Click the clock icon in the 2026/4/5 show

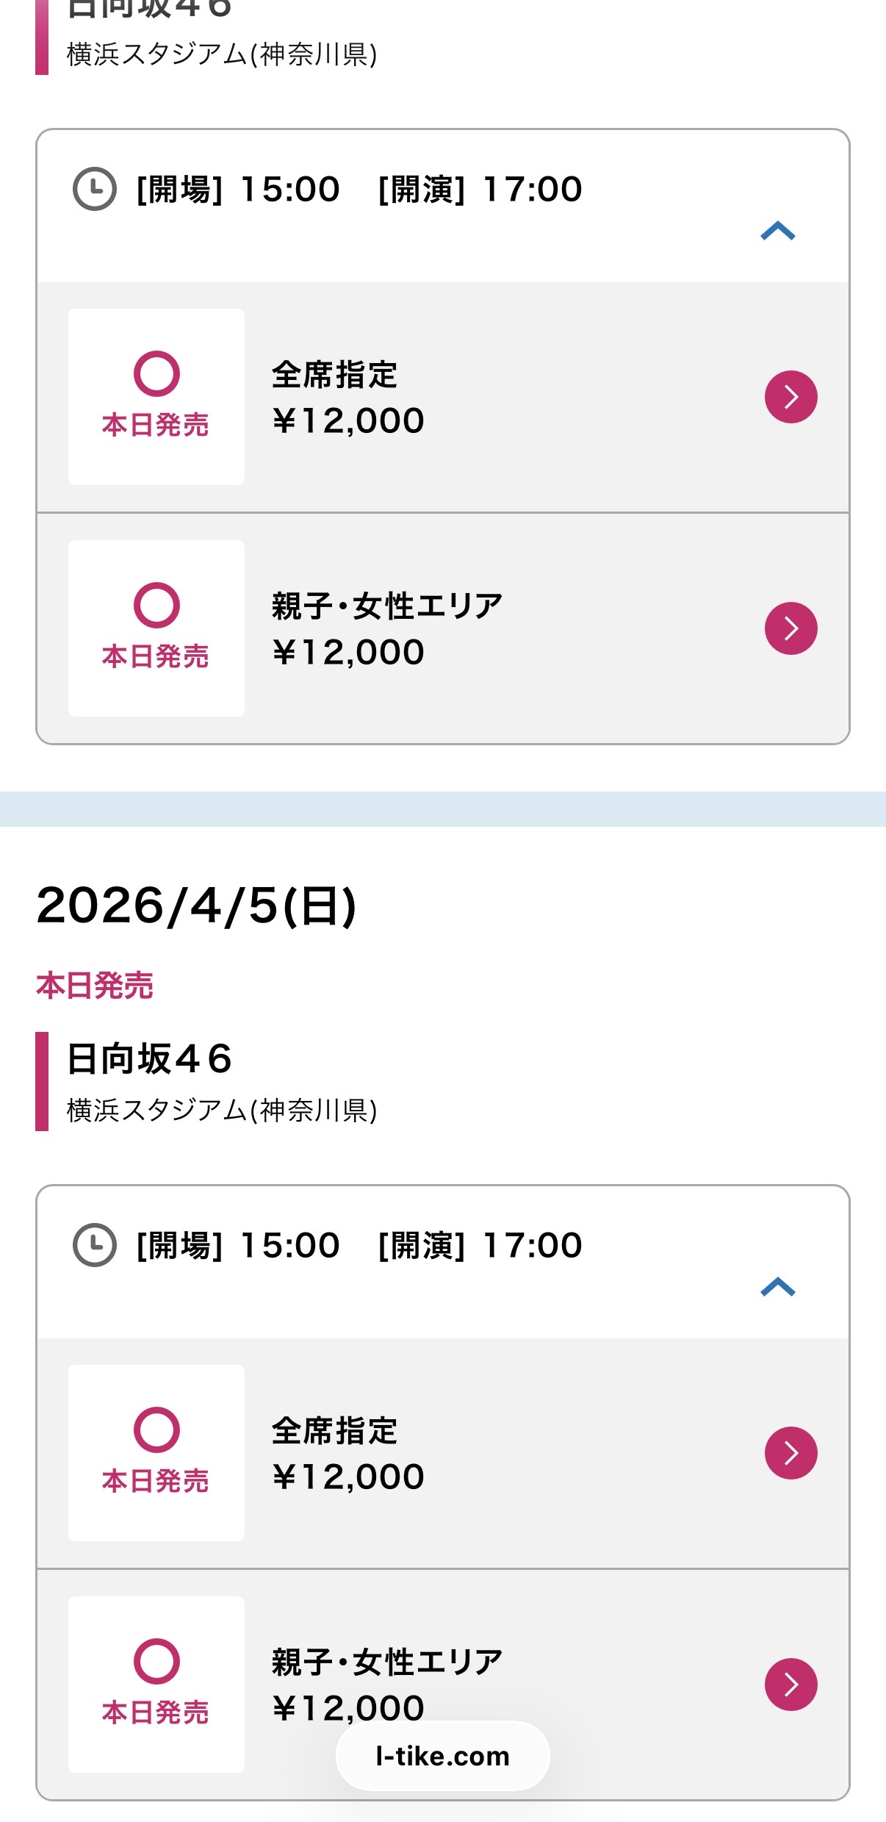tap(95, 1245)
